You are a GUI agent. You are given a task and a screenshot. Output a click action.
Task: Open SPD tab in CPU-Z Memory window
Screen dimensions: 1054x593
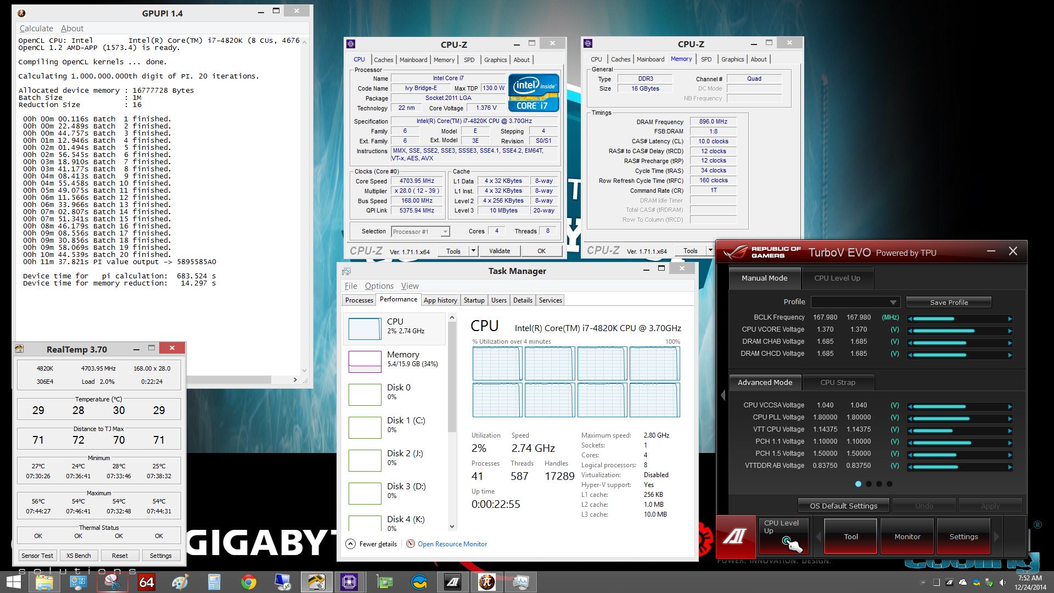pos(706,59)
